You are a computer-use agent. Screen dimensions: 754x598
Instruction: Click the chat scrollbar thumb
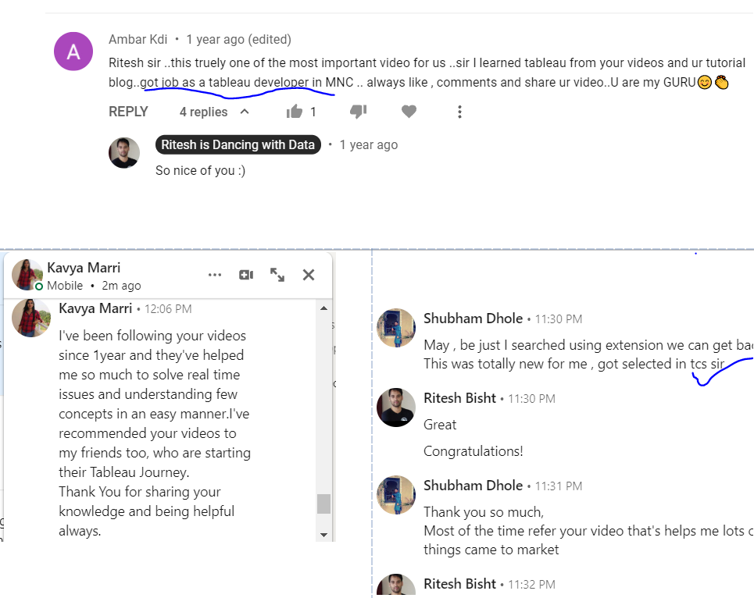coord(323,504)
